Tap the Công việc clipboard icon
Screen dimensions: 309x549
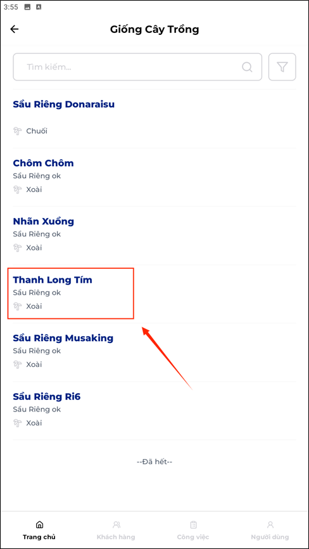click(x=193, y=524)
